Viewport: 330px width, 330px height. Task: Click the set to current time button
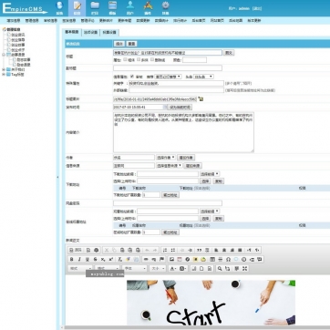coord(180,108)
